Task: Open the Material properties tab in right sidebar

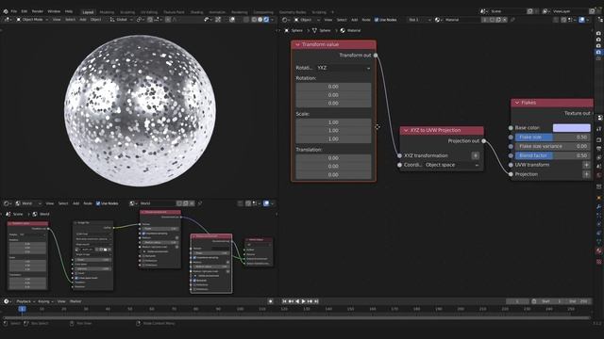Action: click(599, 251)
